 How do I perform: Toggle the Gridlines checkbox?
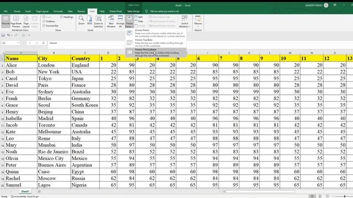point(44,21)
